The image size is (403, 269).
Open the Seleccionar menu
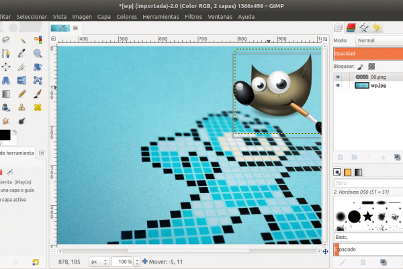[x=32, y=17]
